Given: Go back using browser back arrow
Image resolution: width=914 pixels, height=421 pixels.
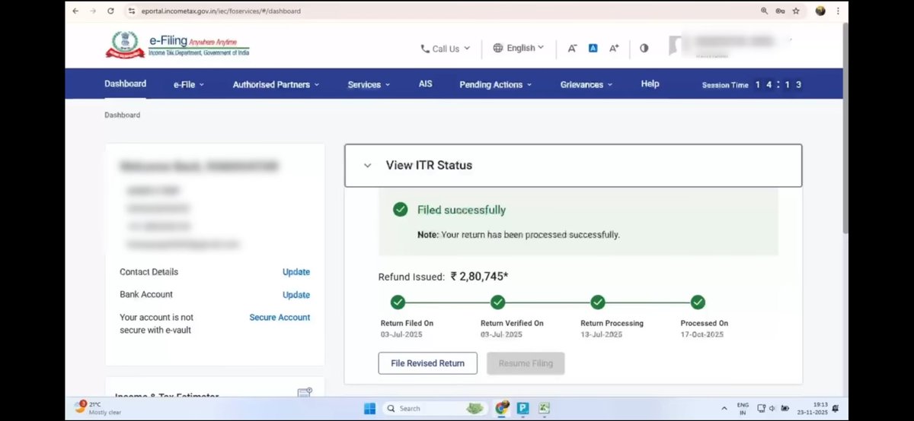Looking at the screenshot, I should (x=75, y=11).
